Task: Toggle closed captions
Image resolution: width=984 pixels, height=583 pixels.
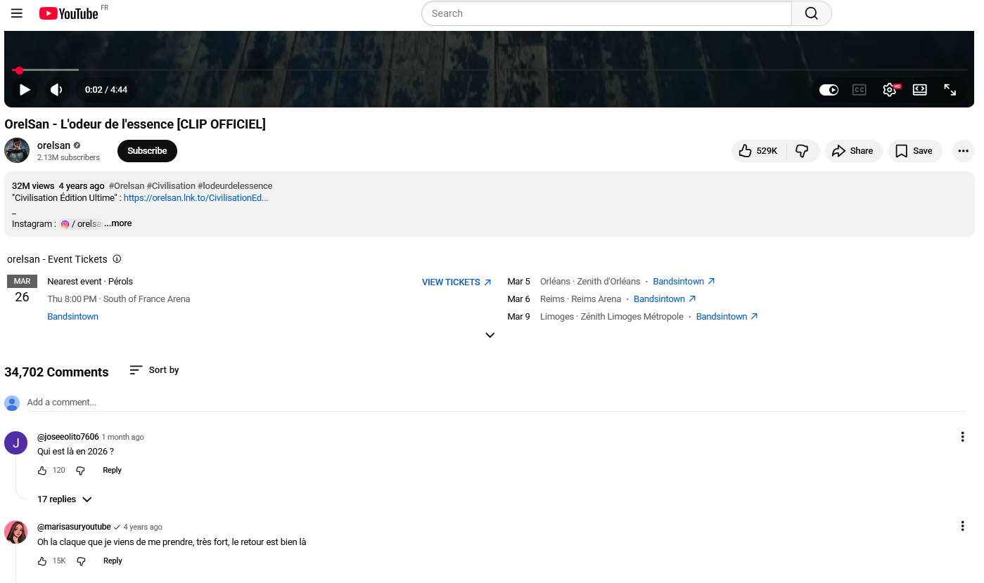Action: point(859,90)
